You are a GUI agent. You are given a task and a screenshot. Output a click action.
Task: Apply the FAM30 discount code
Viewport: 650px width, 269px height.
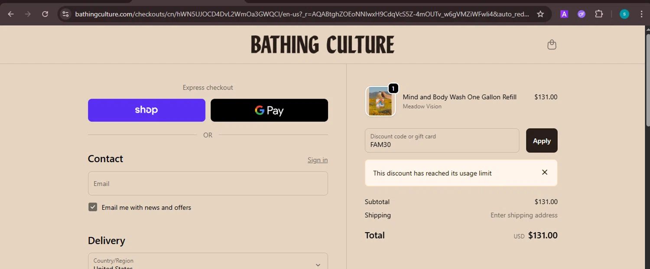pos(542,141)
